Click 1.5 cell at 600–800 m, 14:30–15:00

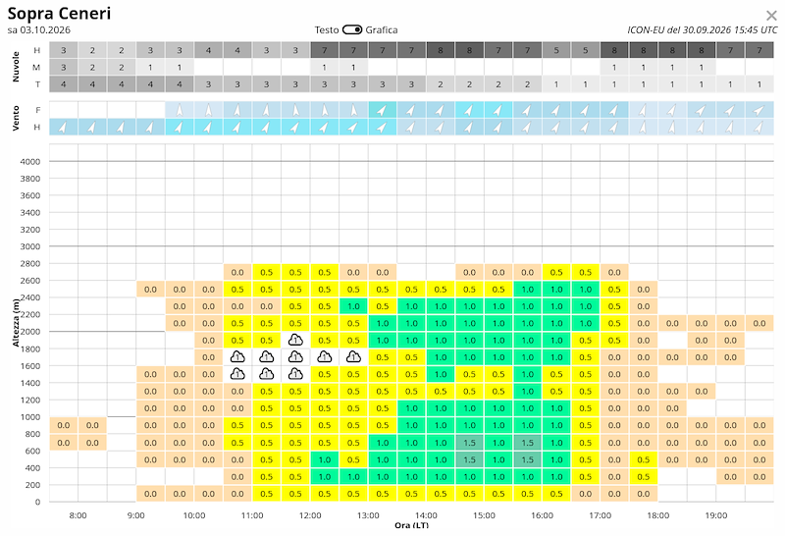(470, 443)
